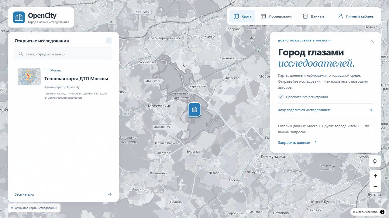The height and width of the screenshot is (218, 389).
Task: Zoom in on the map
Action: pyautogui.click(x=375, y=176)
